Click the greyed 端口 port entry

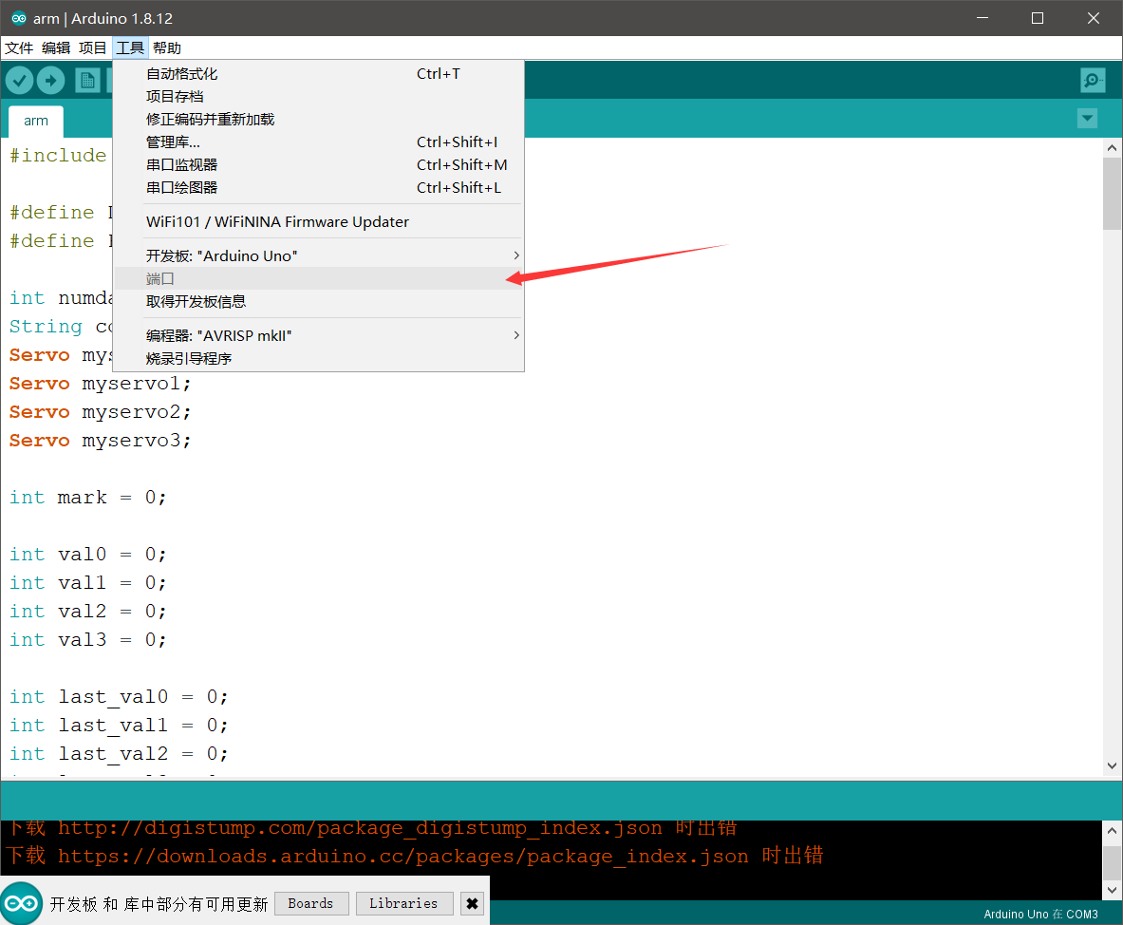pyautogui.click(x=319, y=278)
